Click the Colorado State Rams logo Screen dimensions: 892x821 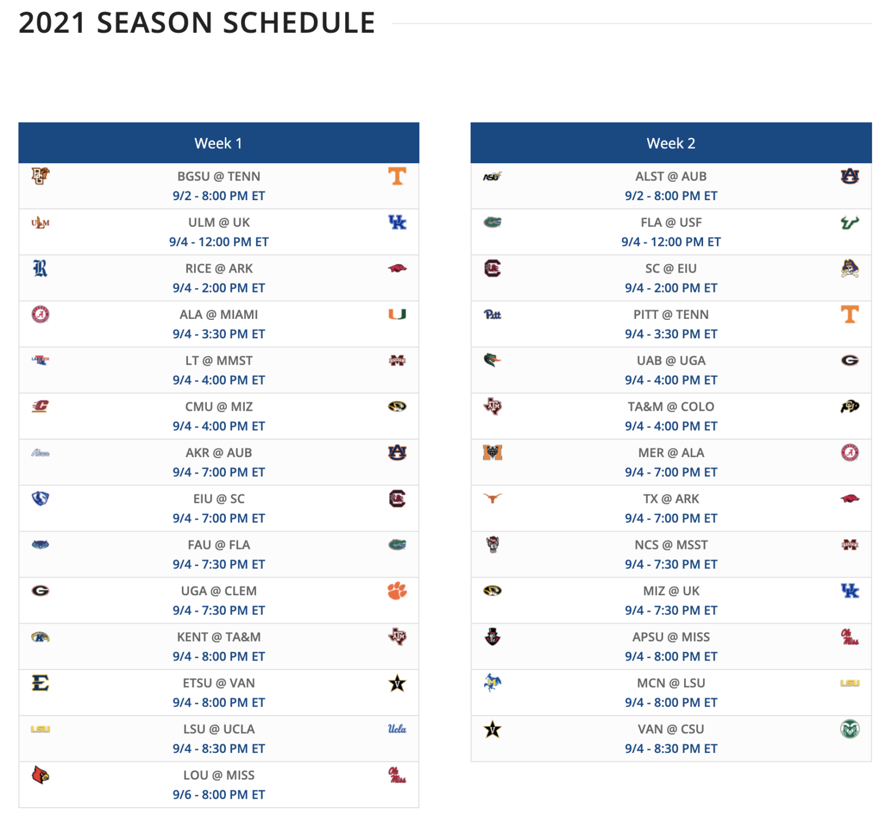pyautogui.click(x=850, y=729)
